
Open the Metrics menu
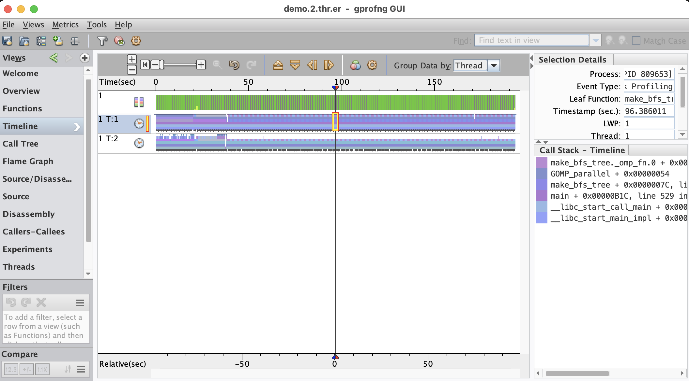[65, 25]
